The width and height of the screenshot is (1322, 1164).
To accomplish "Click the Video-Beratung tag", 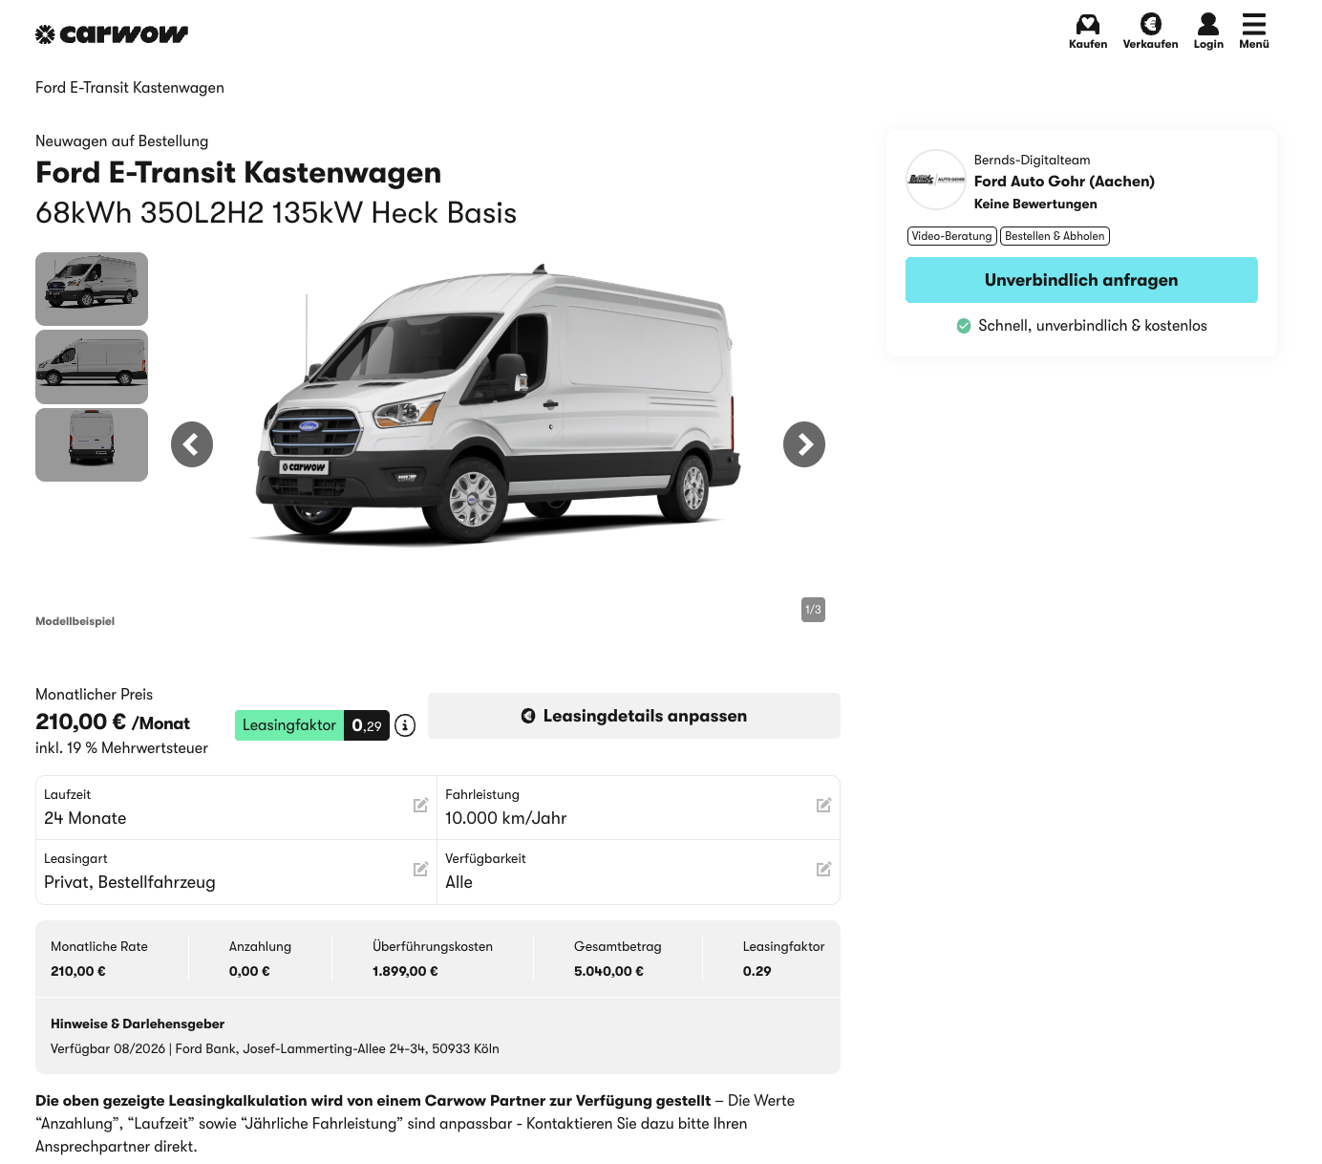I will (x=951, y=236).
